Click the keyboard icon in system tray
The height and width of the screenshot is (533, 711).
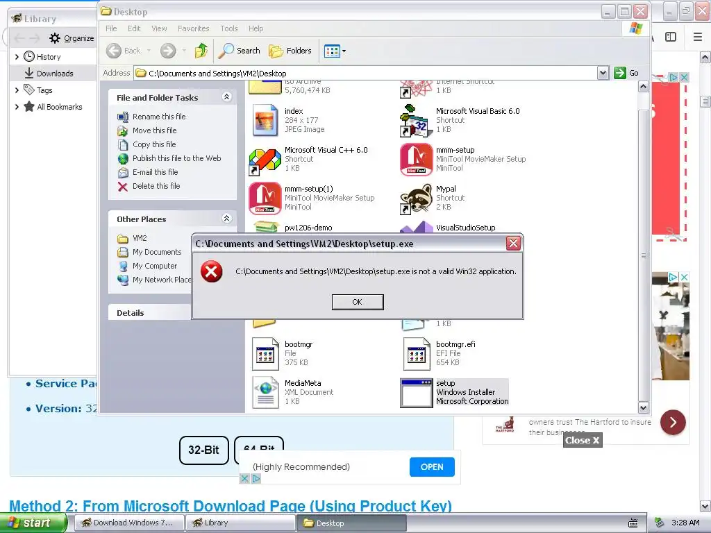[x=633, y=523]
